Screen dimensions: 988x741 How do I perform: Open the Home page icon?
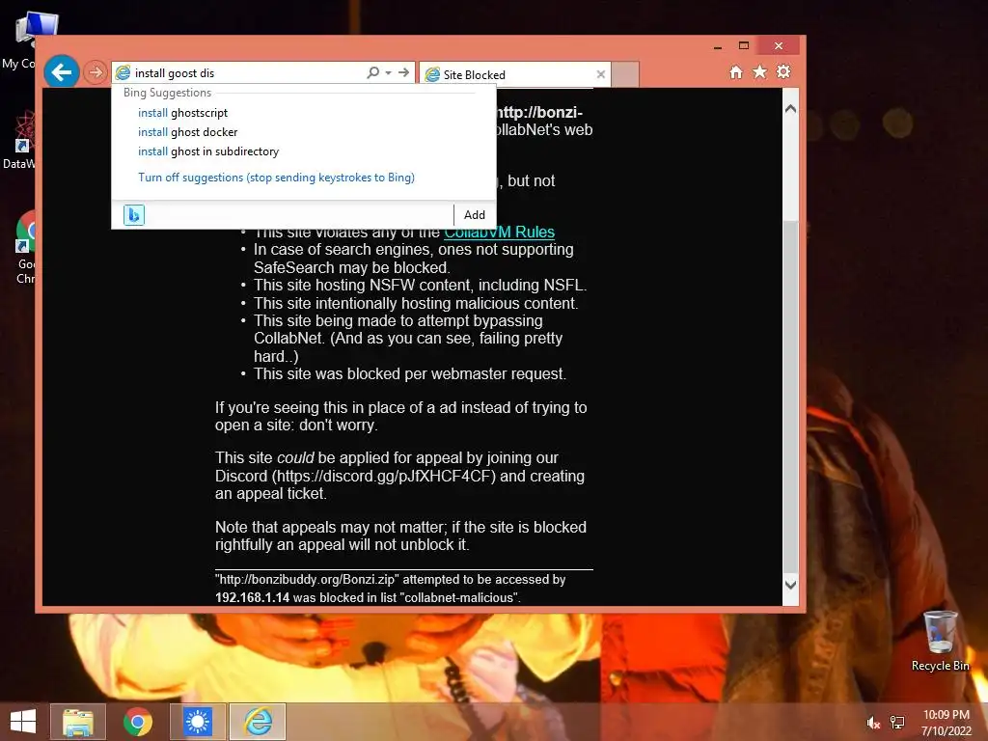(x=736, y=72)
